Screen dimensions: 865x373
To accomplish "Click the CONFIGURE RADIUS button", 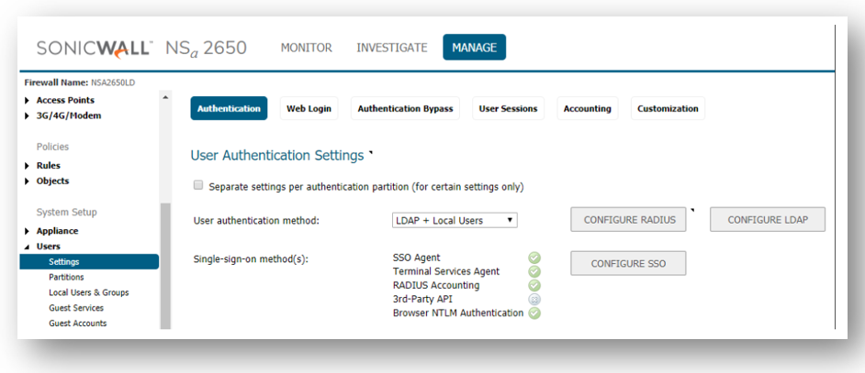I will point(629,220).
